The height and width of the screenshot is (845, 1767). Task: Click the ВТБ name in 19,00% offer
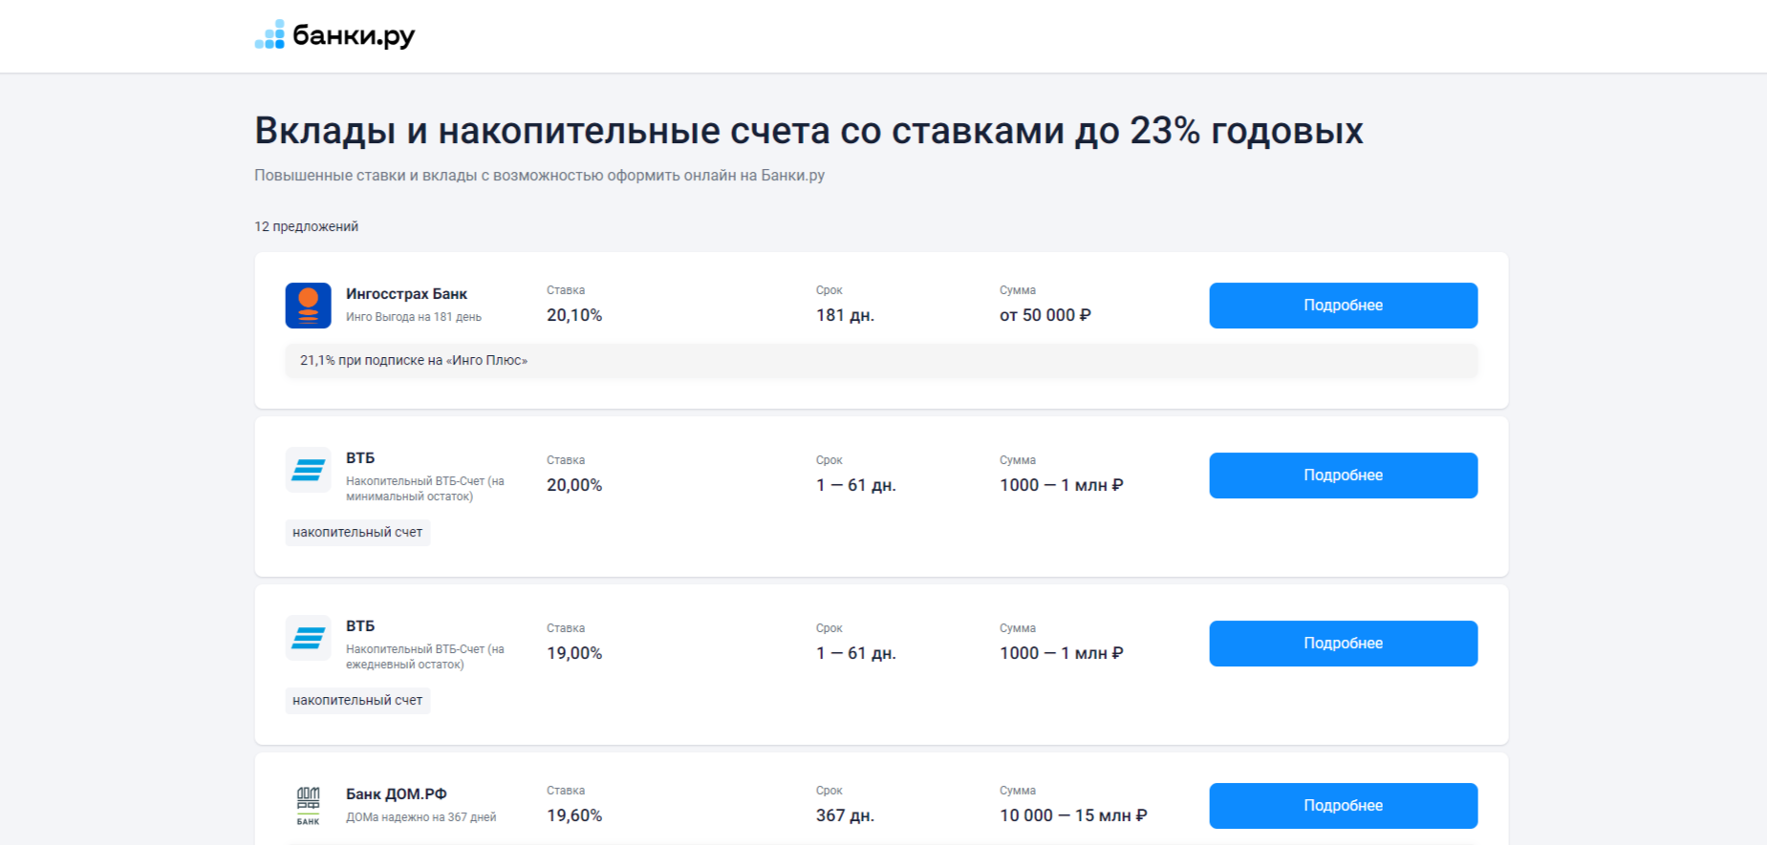point(360,626)
